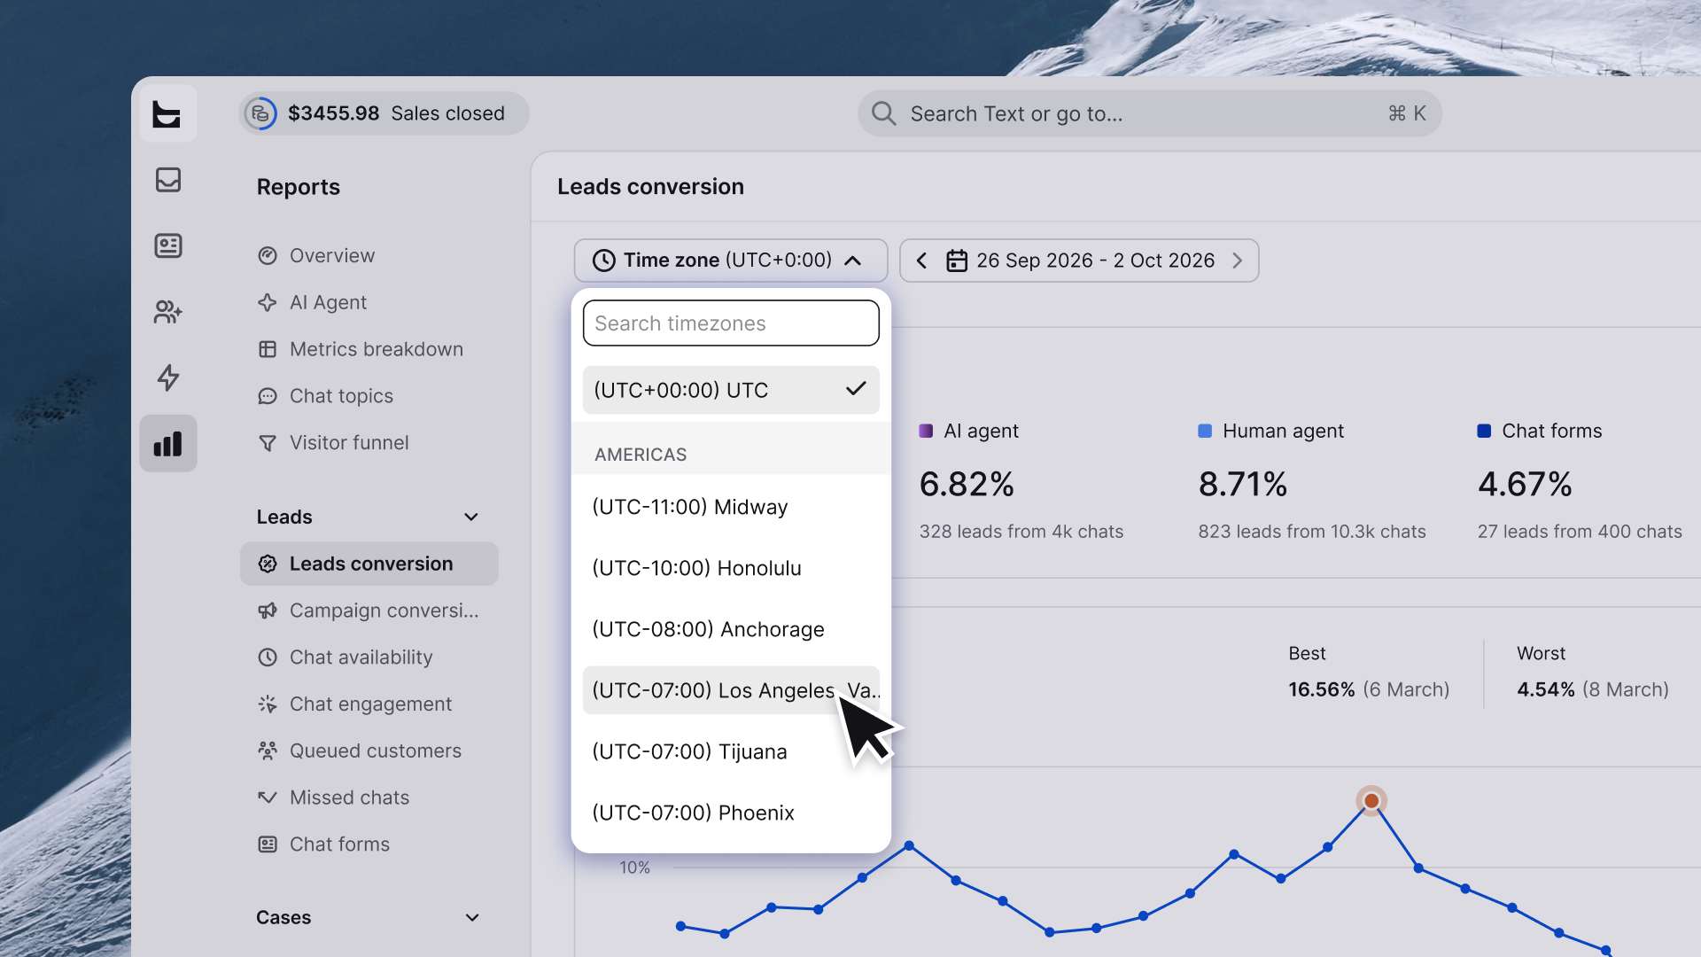Expand the Cases section chevron
This screenshot has width=1701, height=957.
pos(472,918)
